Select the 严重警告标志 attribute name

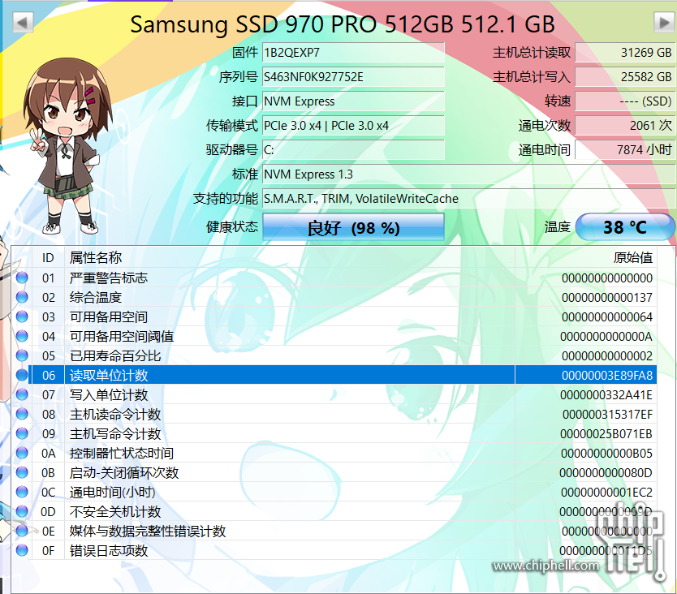(109, 278)
